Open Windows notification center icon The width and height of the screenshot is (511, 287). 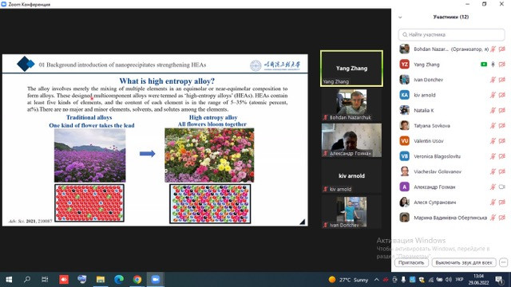(499, 280)
